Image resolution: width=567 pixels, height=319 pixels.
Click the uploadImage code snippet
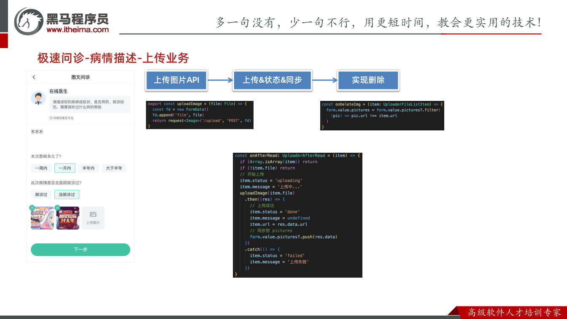pyautogui.click(x=200, y=115)
